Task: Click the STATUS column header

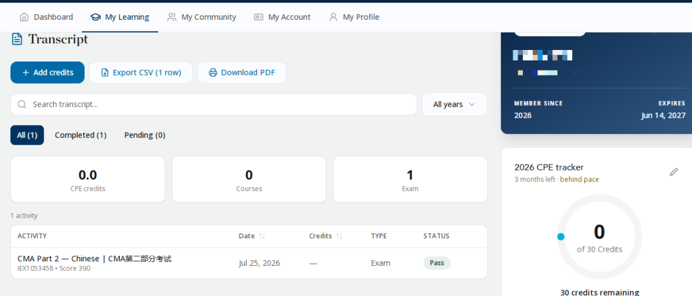Action: pyautogui.click(x=436, y=236)
